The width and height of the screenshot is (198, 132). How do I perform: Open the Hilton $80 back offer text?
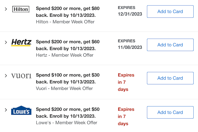(68, 12)
